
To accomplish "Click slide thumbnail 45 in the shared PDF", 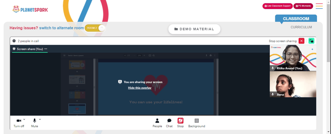I will pos(77,80).
